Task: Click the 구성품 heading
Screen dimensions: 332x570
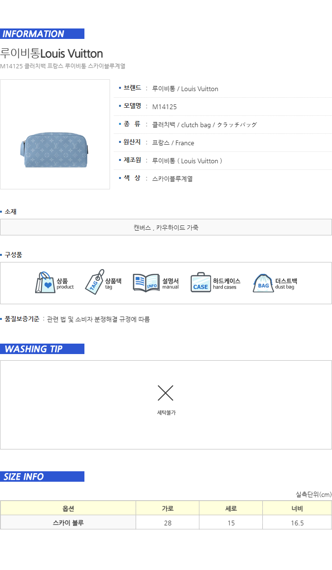Action: pos(13,255)
